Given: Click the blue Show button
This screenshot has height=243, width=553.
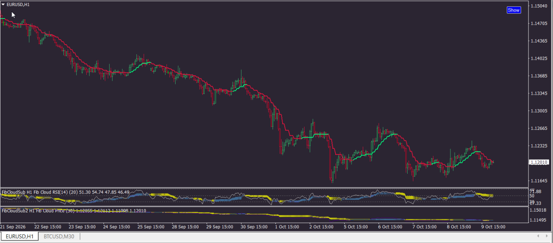Looking at the screenshot, I should click(x=514, y=10).
